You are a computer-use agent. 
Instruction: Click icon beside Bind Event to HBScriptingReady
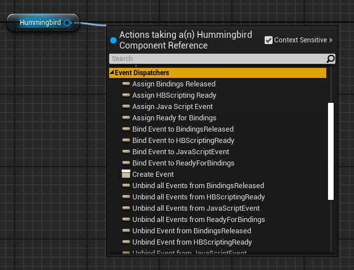coord(126,140)
